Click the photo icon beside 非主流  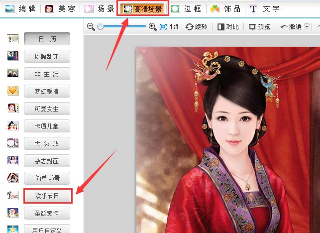click(x=13, y=73)
